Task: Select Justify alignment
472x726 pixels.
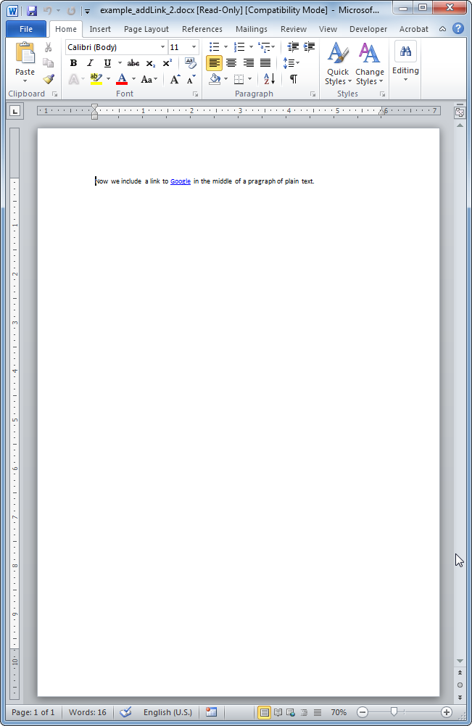Action: point(265,63)
